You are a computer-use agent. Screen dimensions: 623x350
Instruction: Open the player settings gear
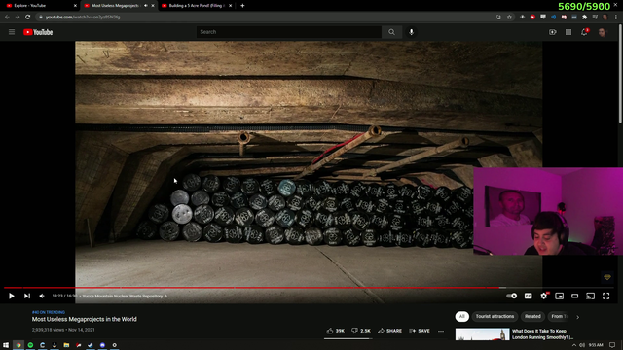[543, 296]
